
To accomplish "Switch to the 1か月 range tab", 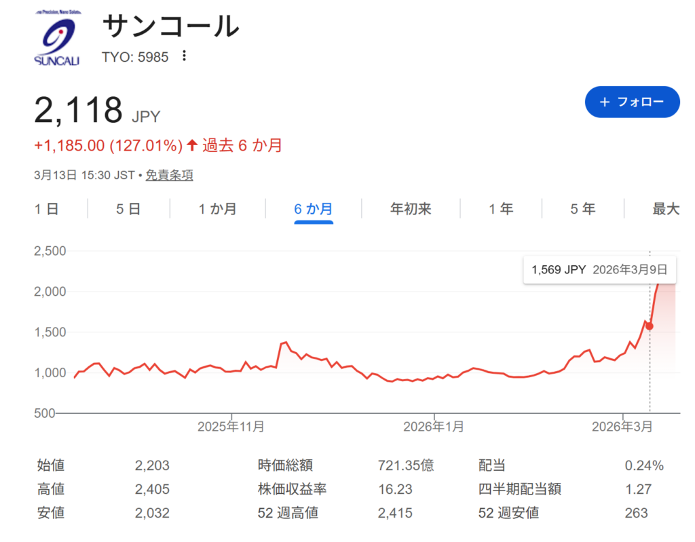I will [x=217, y=209].
